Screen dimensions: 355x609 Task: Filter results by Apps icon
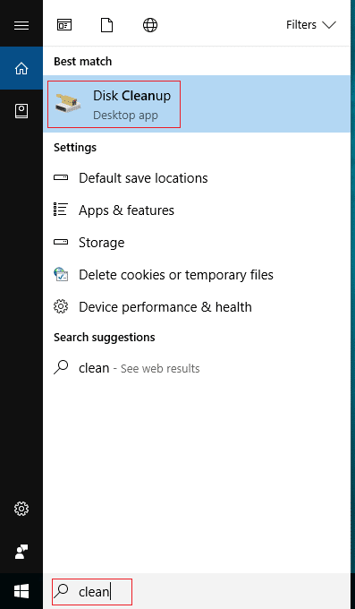(64, 25)
